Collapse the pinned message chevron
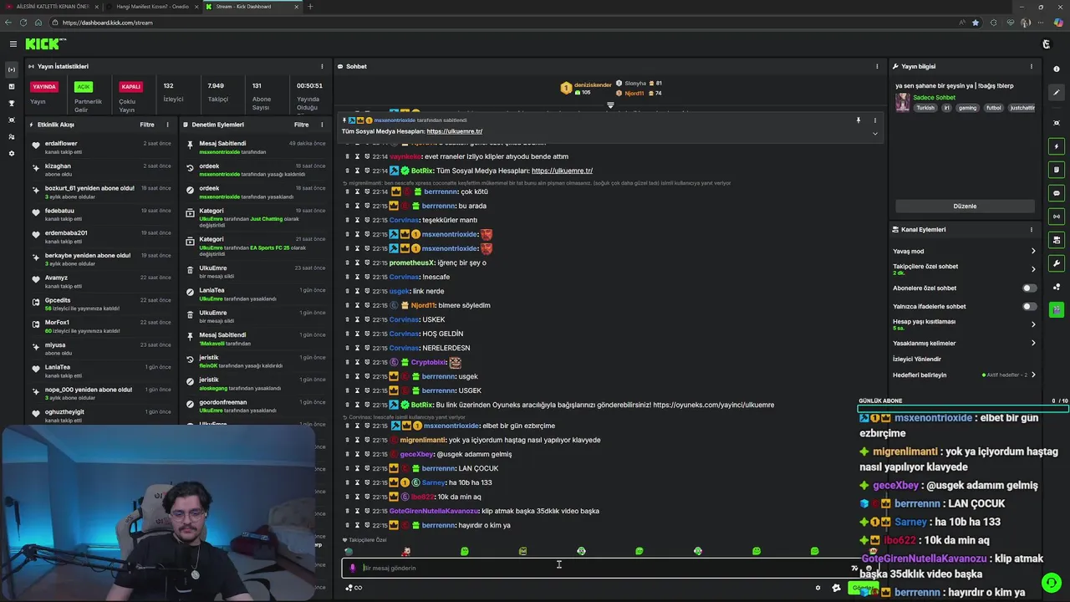 (x=875, y=134)
